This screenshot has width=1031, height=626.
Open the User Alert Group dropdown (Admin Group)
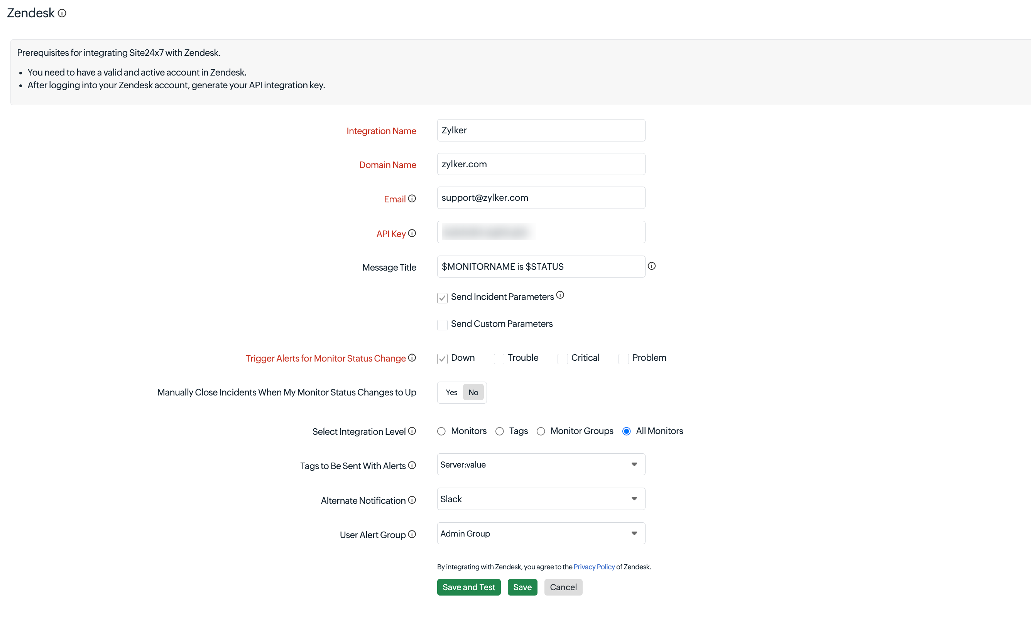click(x=541, y=533)
